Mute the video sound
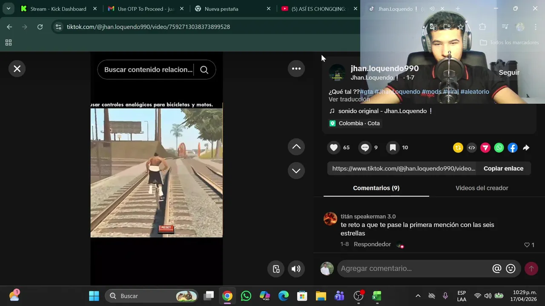 tap(296, 269)
